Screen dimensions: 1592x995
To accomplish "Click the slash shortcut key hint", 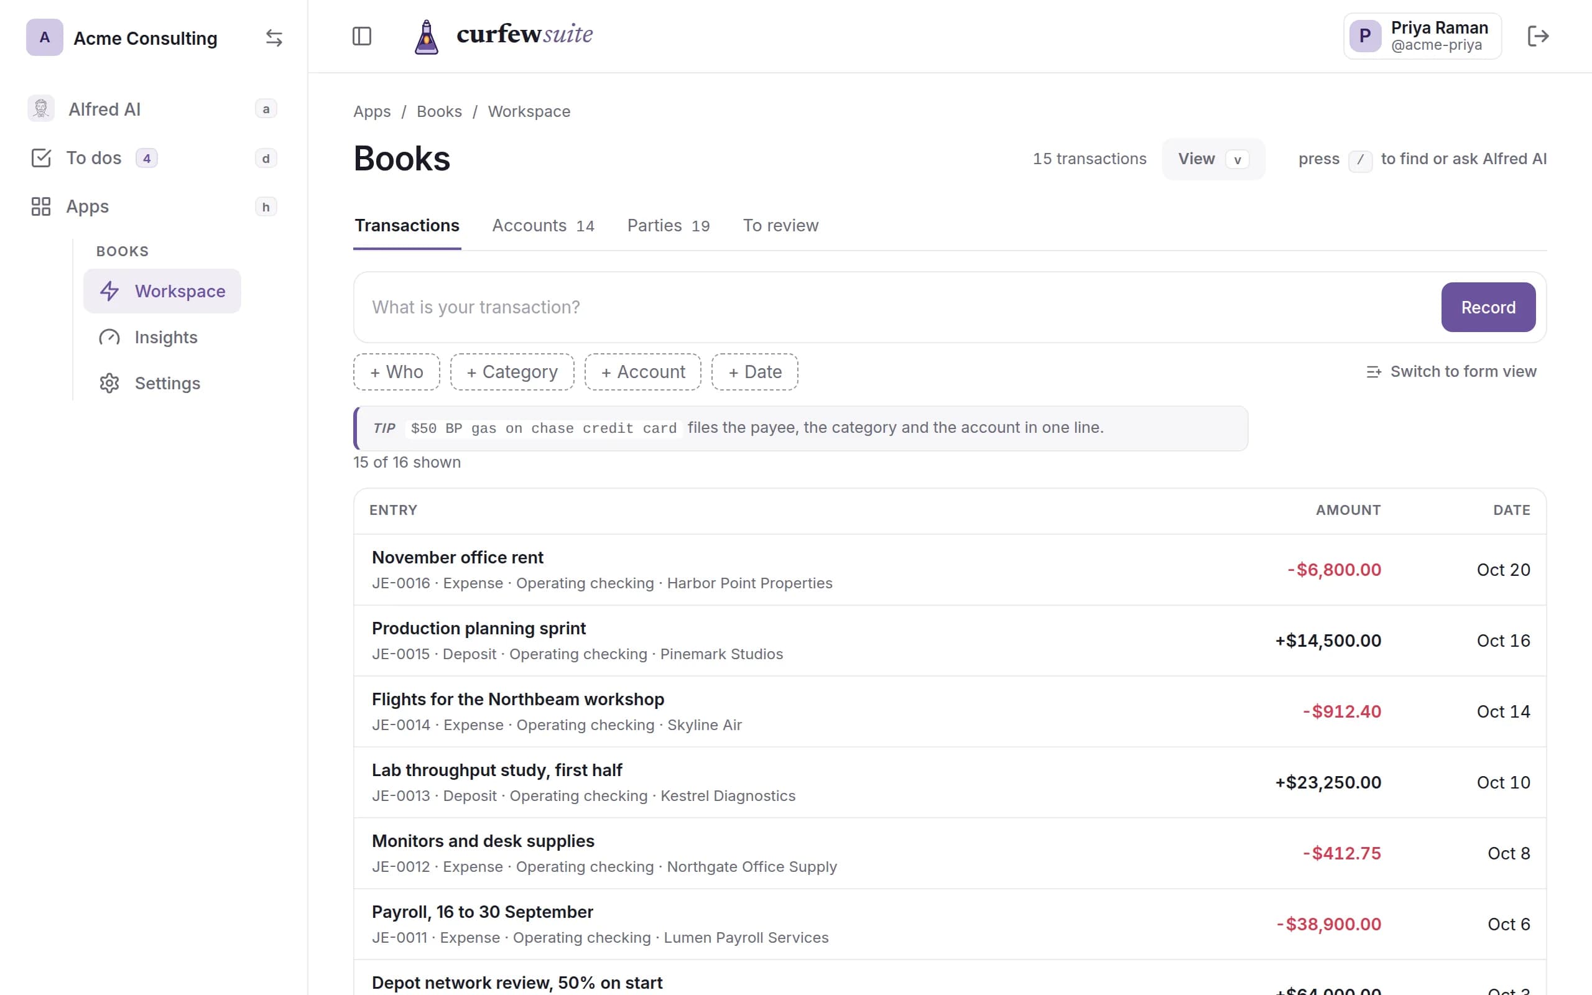I will click(x=1360, y=160).
